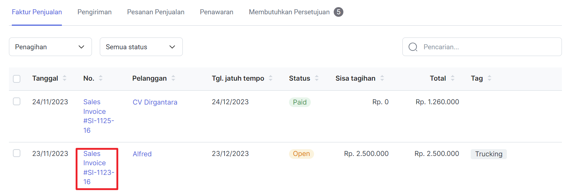Expand the Semua status filter dropdown
This screenshot has height=192, width=573.
click(x=141, y=47)
